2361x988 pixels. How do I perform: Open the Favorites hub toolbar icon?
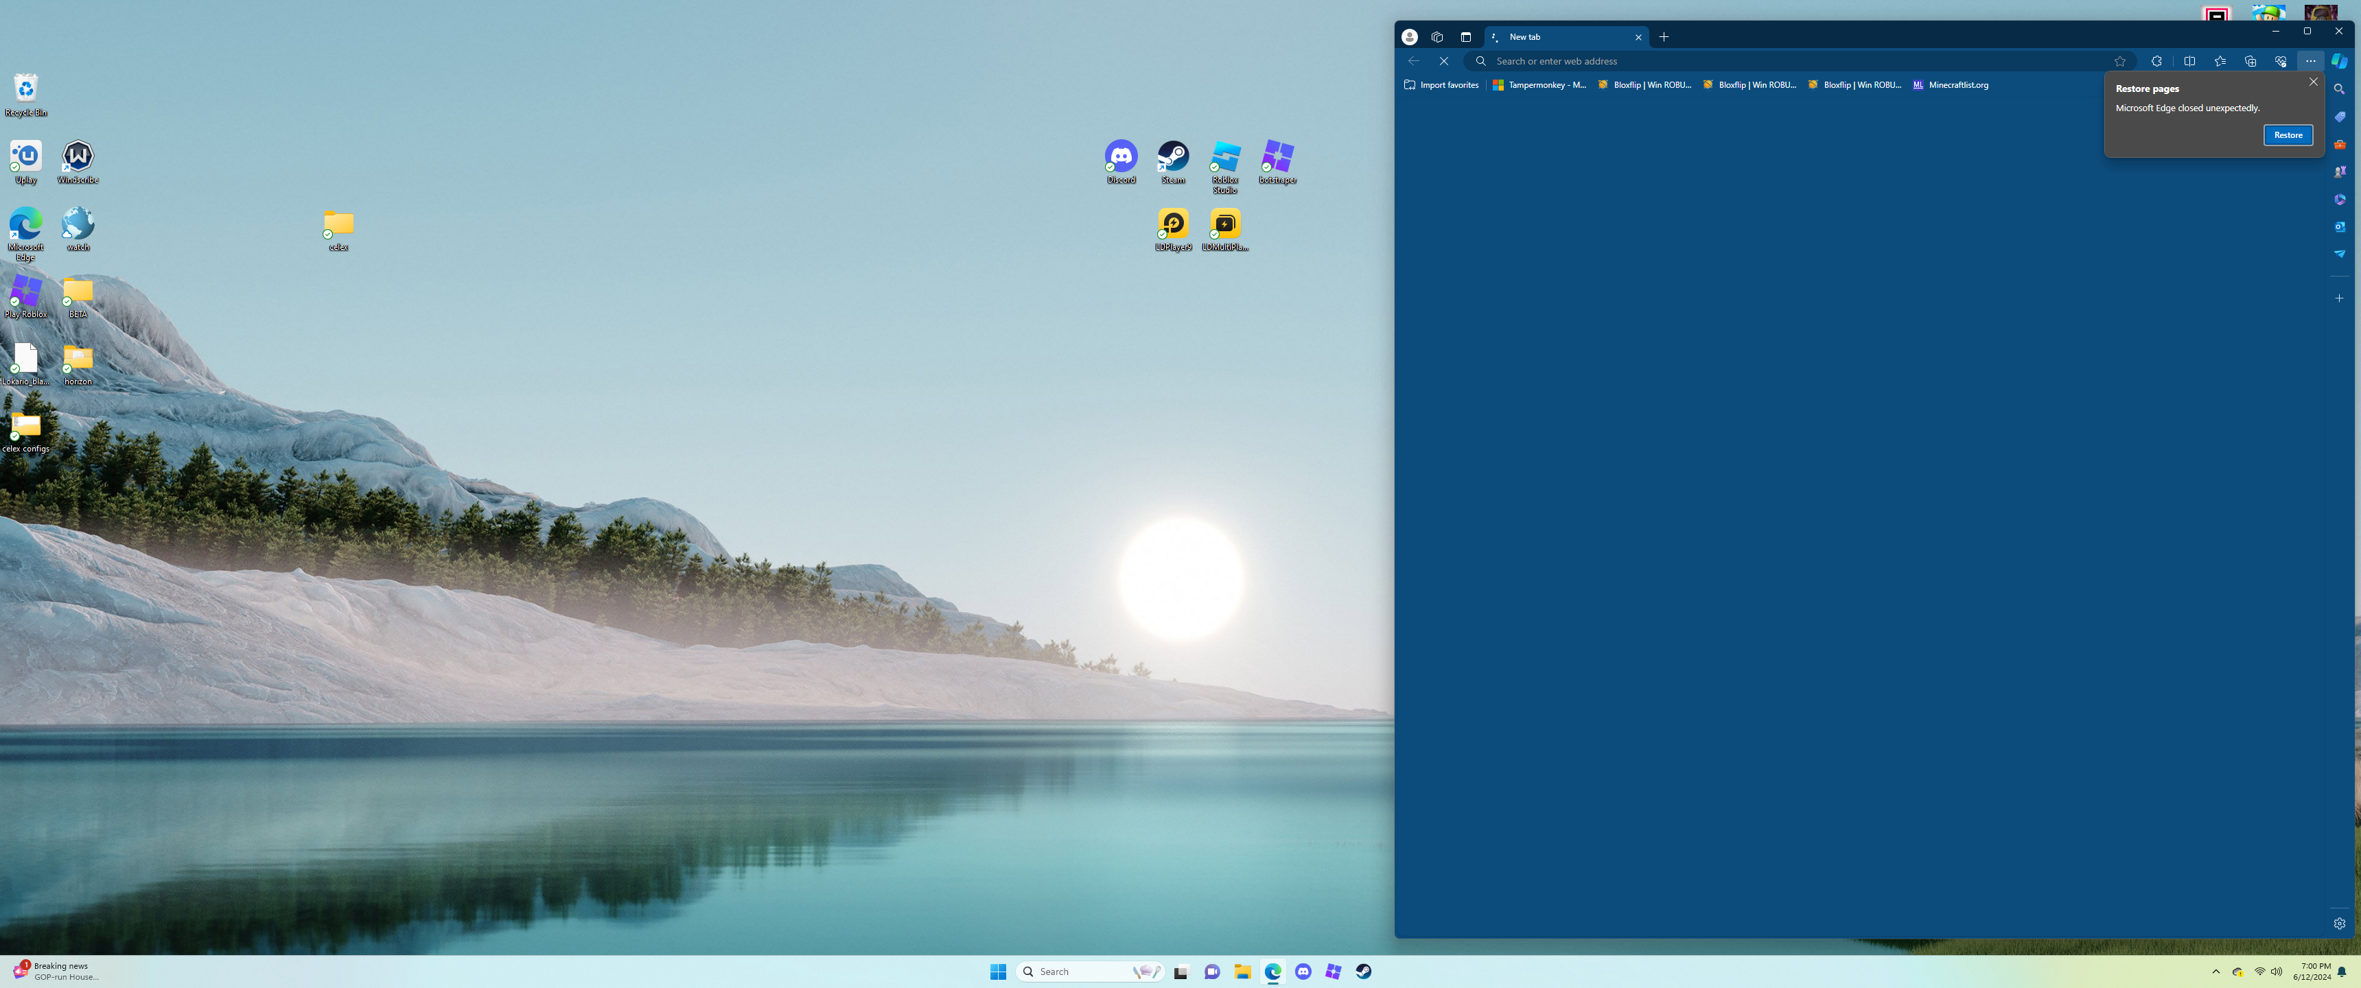click(2220, 61)
